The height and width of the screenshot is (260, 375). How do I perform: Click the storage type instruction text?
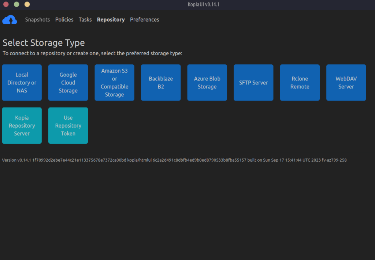coord(93,53)
